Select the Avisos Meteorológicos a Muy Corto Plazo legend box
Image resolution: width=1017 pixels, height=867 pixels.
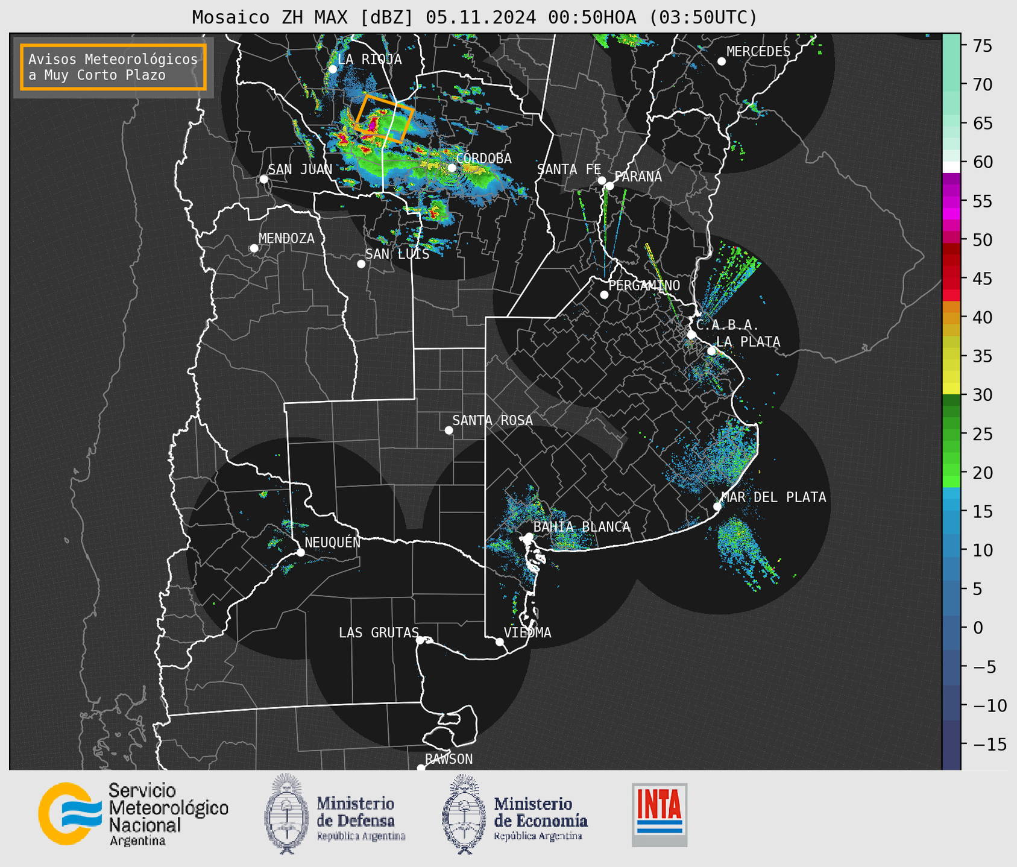click(x=113, y=67)
